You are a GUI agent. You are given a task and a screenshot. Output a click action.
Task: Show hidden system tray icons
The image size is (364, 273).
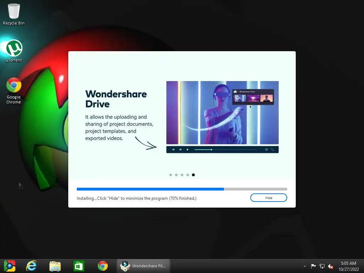coord(305,266)
